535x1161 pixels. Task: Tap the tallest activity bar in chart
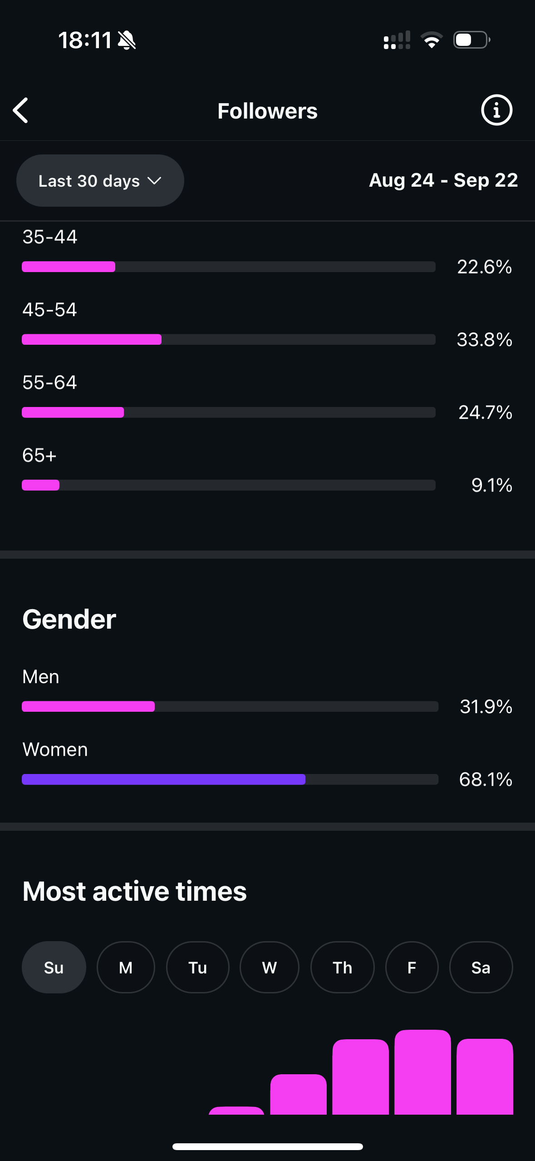click(422, 1072)
